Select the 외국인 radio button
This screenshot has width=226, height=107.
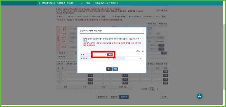pyautogui.click(x=154, y=17)
